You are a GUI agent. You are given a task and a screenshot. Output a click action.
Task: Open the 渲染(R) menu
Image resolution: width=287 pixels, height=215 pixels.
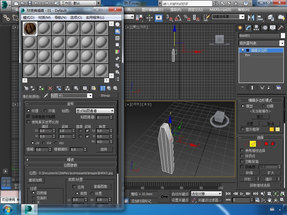175,10
